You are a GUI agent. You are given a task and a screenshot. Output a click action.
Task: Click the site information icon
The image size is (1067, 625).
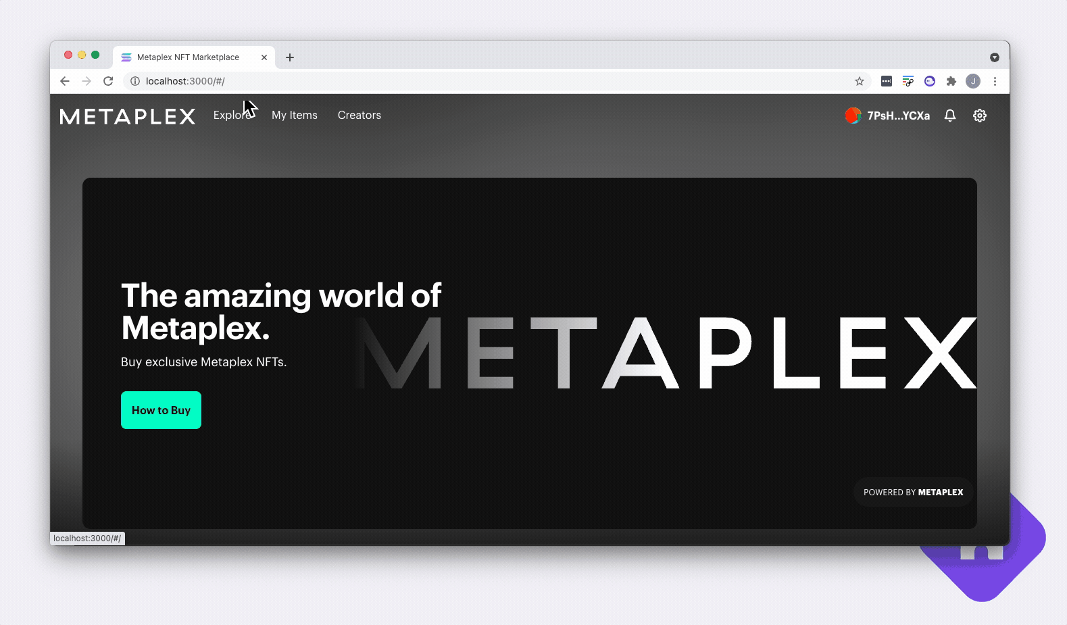135,81
